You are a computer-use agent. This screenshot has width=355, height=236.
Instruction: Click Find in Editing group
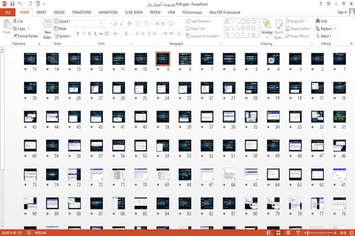(x=321, y=21)
